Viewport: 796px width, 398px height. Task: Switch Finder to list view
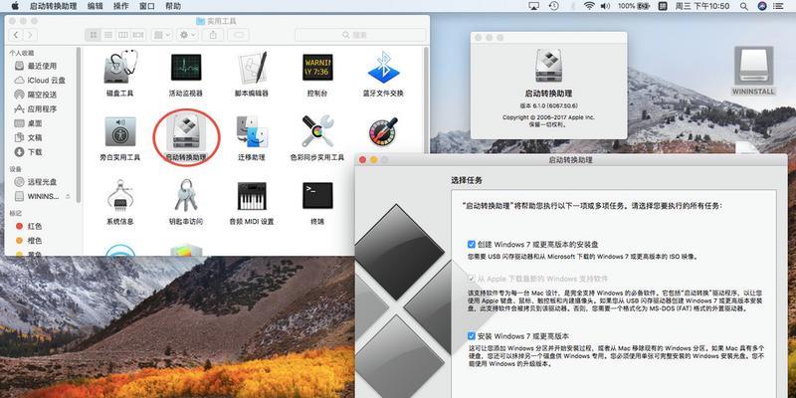[x=107, y=35]
